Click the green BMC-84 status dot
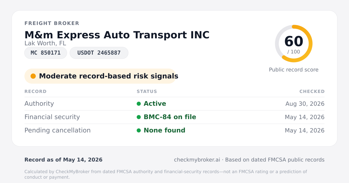The width and height of the screenshot is (349, 183). point(139,117)
